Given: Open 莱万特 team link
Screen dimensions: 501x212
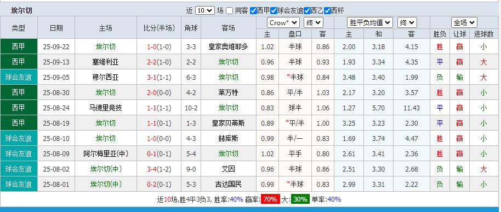Looking at the screenshot, I should 228,93.
